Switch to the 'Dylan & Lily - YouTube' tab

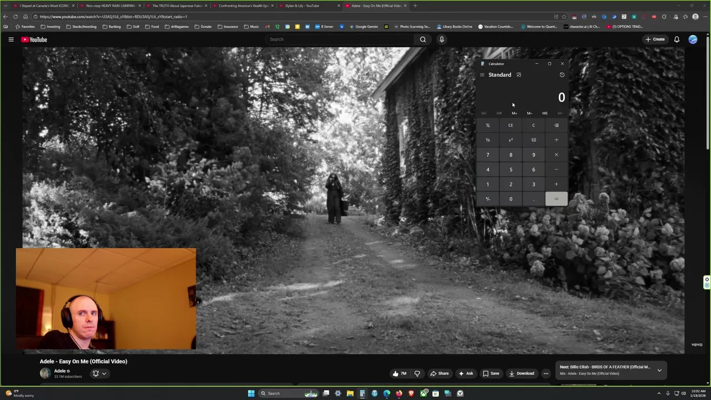click(x=309, y=6)
